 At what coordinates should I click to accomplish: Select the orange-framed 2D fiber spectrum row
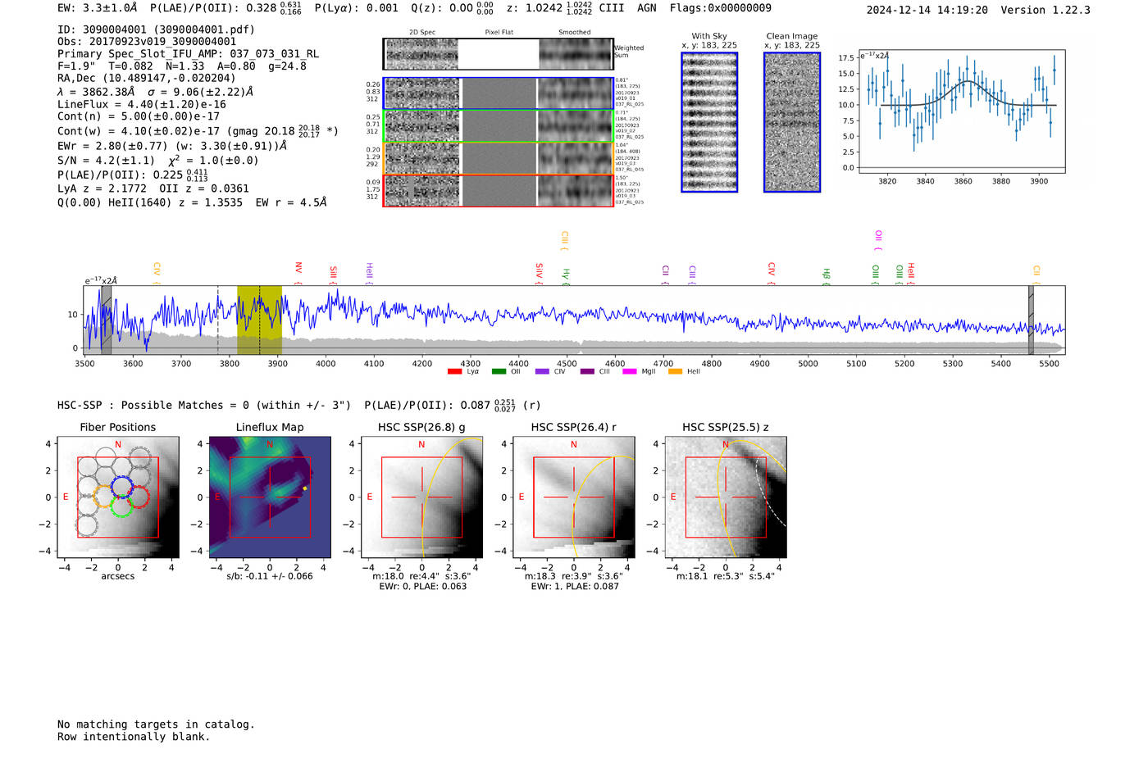[x=499, y=158]
